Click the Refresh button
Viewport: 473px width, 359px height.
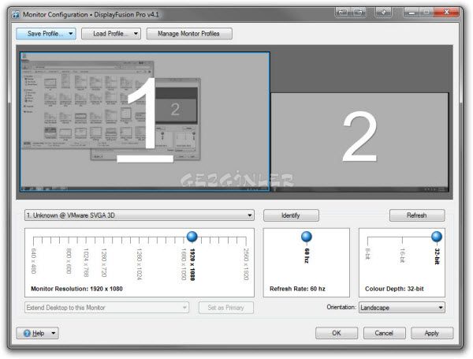pyautogui.click(x=417, y=215)
